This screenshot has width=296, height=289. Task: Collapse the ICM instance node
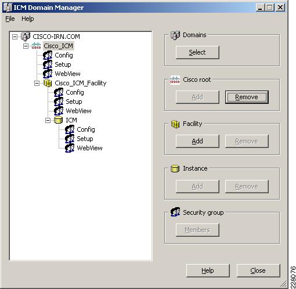pos(48,120)
